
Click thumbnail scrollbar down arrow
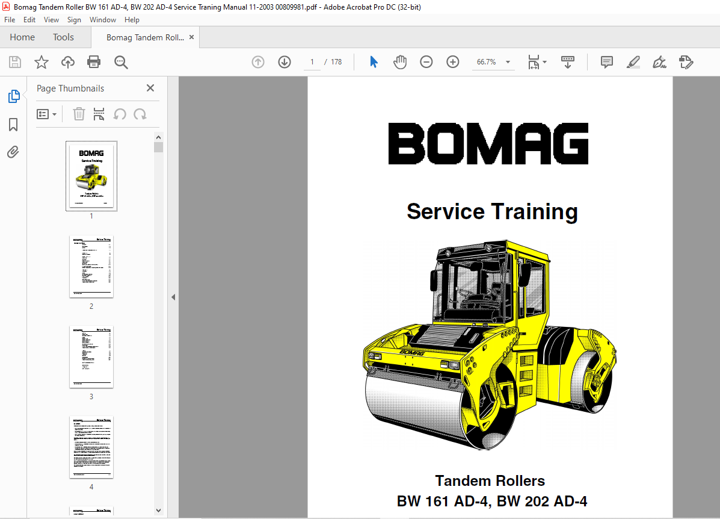pos(158,510)
